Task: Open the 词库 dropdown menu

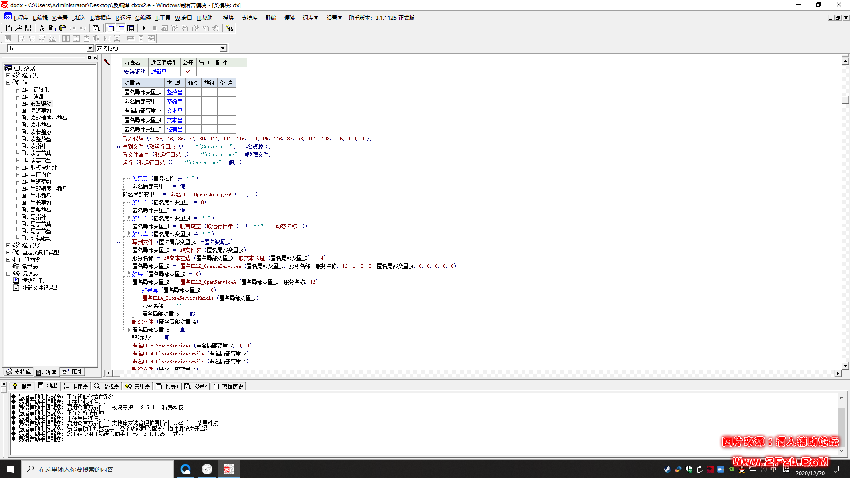Action: tap(310, 18)
